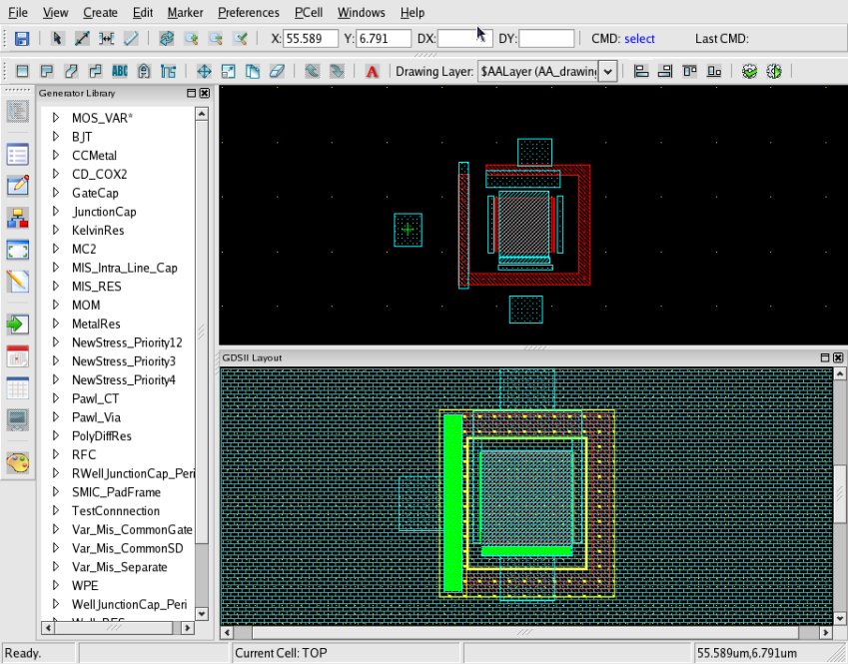Click the align left edges icon
Screen dimensions: 848x664
coord(640,72)
